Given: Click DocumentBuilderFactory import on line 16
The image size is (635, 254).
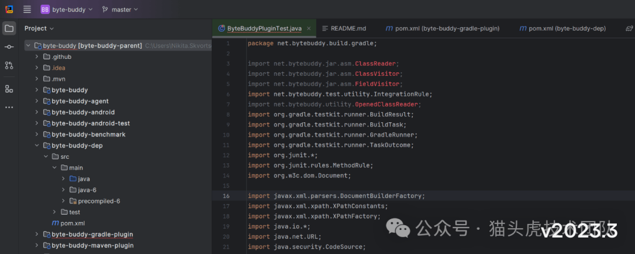Looking at the screenshot, I should (x=336, y=196).
